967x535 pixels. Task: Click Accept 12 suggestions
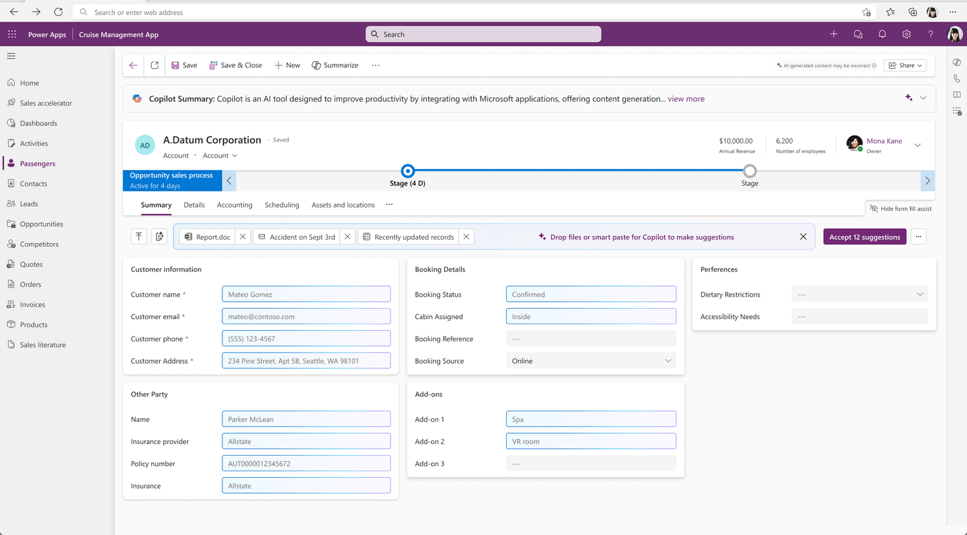click(x=864, y=237)
